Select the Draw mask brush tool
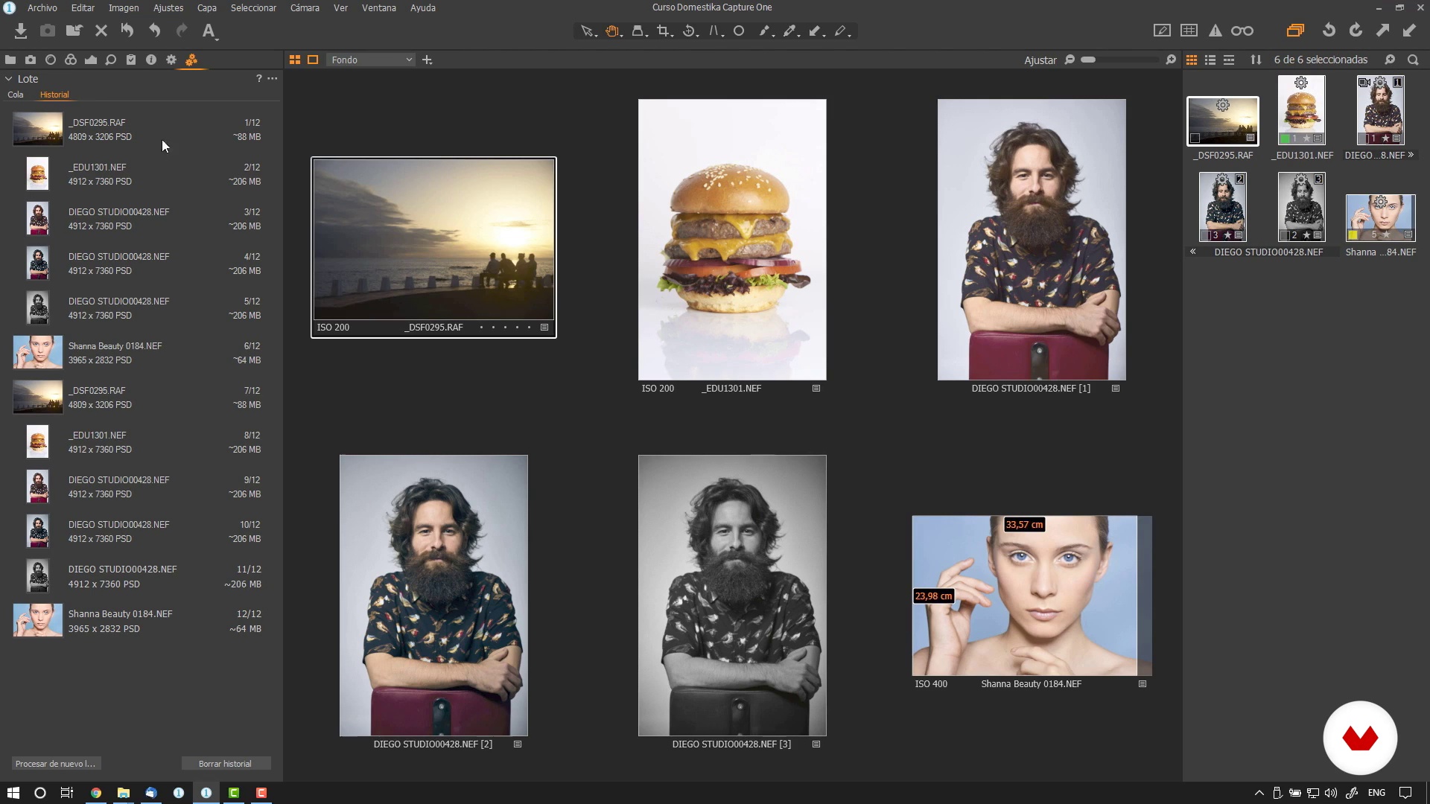Viewport: 1430px width, 804px height. (765, 31)
